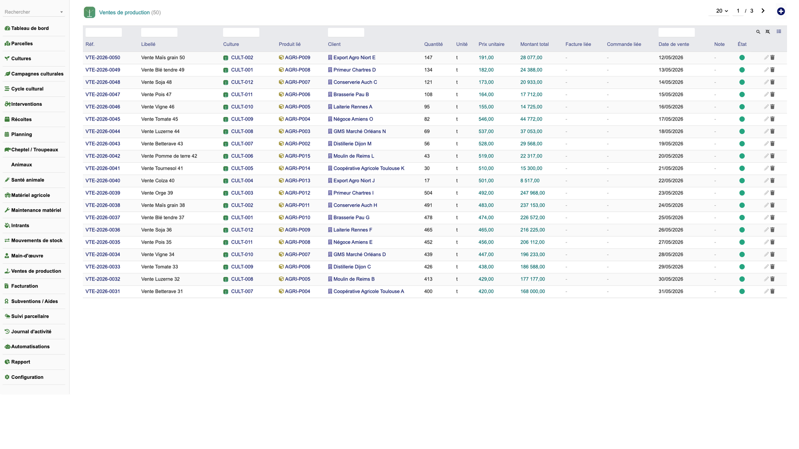This screenshot has height=449, width=799.
Task: Sort by Montant total column
Action: 534,44
